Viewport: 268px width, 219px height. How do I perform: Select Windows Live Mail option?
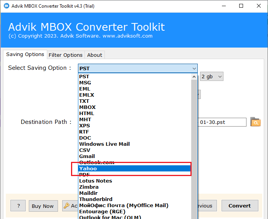point(104,144)
